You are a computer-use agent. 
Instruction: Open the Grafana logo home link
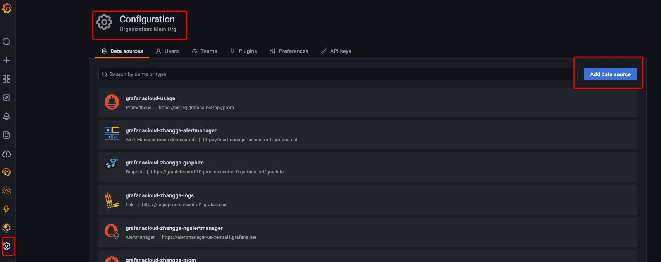(x=7, y=8)
